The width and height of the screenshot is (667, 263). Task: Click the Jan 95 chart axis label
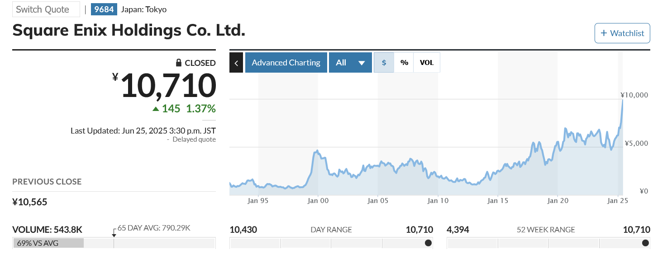point(258,201)
